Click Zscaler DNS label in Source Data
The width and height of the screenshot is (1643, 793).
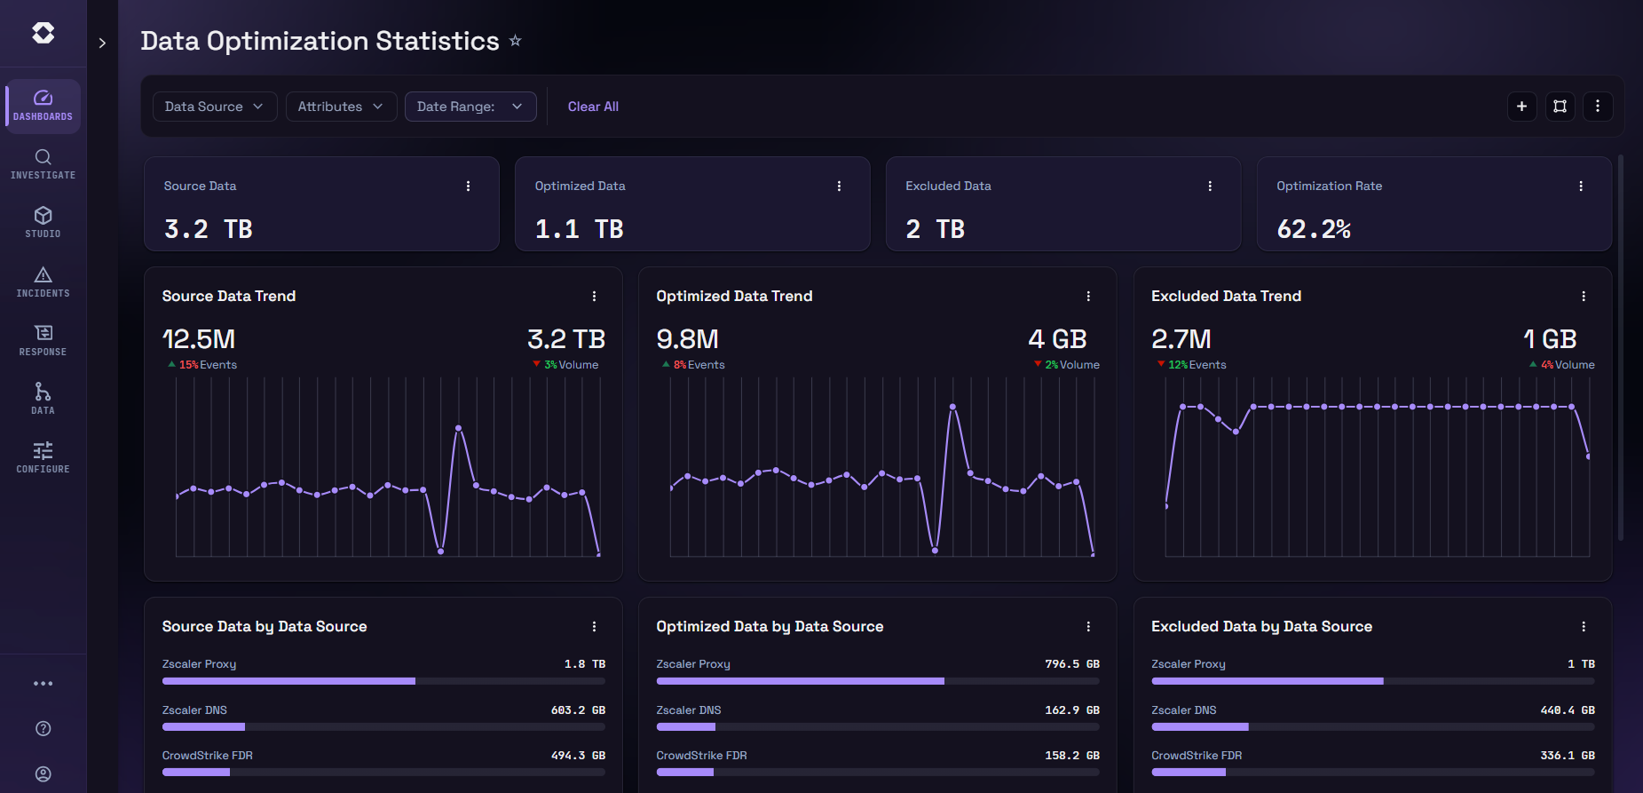pyautogui.click(x=194, y=710)
